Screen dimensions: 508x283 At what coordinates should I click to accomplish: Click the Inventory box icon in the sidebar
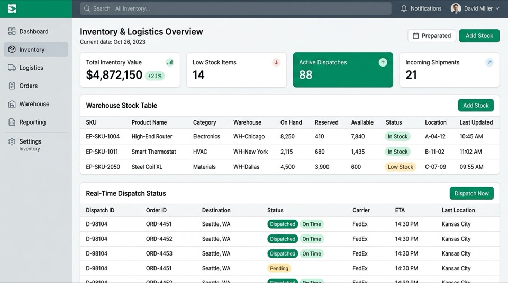point(12,50)
